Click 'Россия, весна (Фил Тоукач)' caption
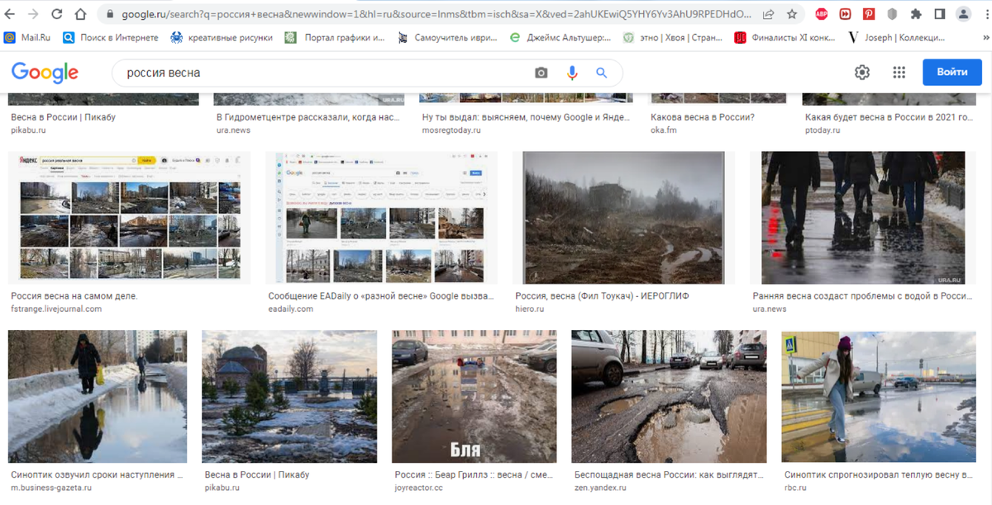 point(602,295)
